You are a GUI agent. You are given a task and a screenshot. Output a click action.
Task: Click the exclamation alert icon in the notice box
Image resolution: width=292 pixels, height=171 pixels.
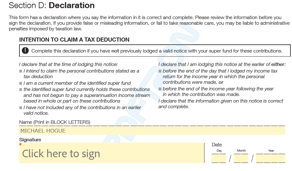25,51
